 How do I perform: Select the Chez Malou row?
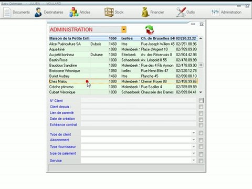click(123, 81)
